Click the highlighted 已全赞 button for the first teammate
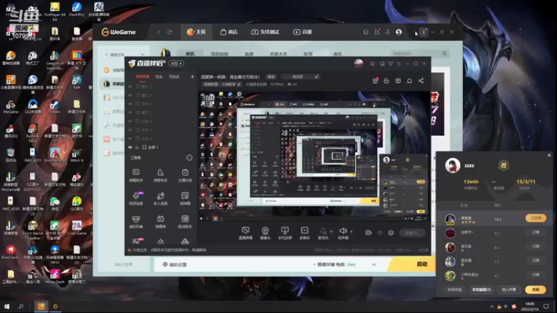 coord(535,218)
